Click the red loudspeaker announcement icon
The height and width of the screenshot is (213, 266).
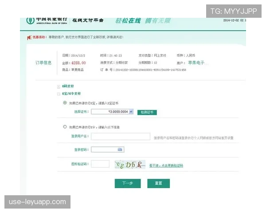[29, 37]
